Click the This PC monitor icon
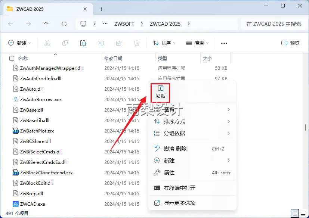The width and height of the screenshot is (309, 218). point(83,24)
